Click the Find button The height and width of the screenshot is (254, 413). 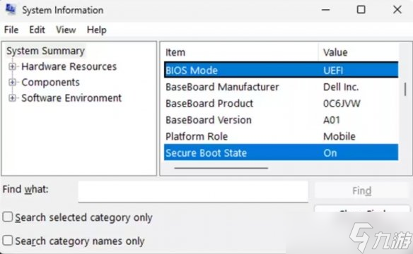362,190
